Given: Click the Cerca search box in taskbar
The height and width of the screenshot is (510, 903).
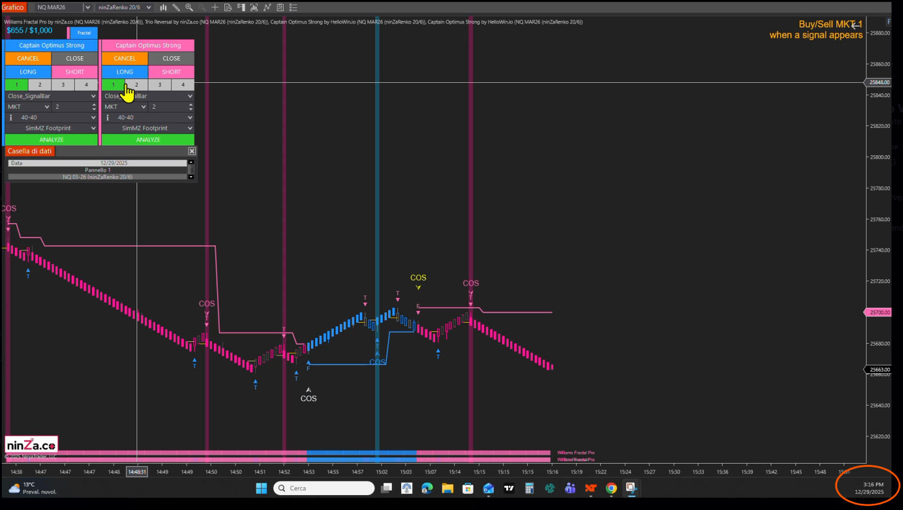Looking at the screenshot, I should 324,488.
